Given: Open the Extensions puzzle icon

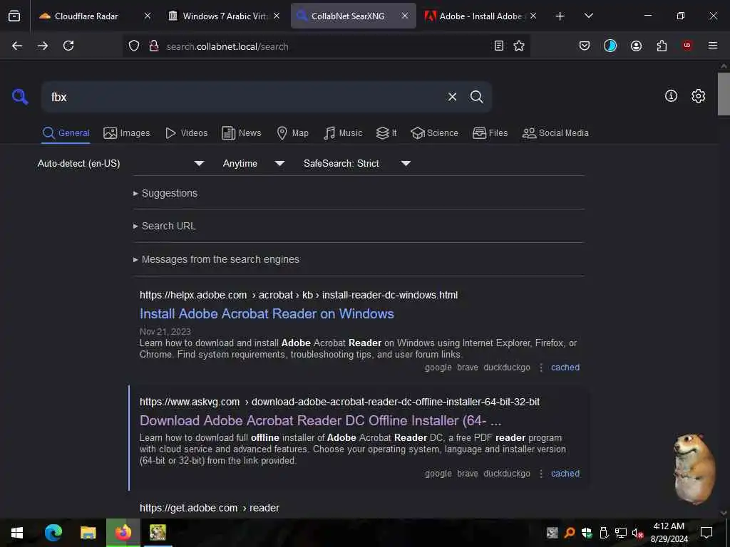Looking at the screenshot, I should click(x=662, y=46).
